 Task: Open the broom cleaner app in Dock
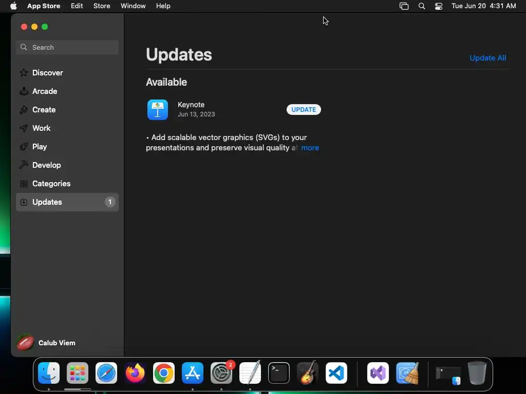click(x=407, y=373)
